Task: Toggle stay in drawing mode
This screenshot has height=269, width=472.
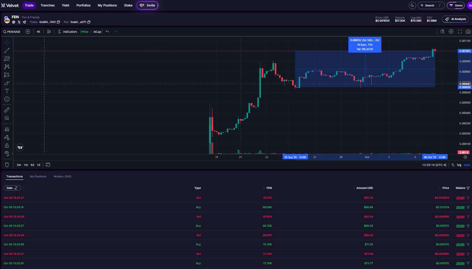Action: 7,137
